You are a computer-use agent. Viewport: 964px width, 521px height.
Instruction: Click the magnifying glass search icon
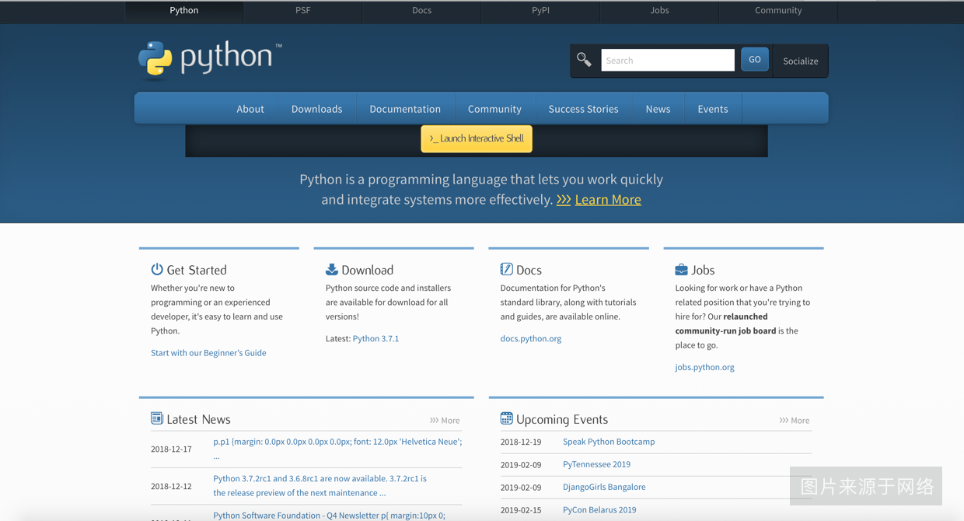584,60
